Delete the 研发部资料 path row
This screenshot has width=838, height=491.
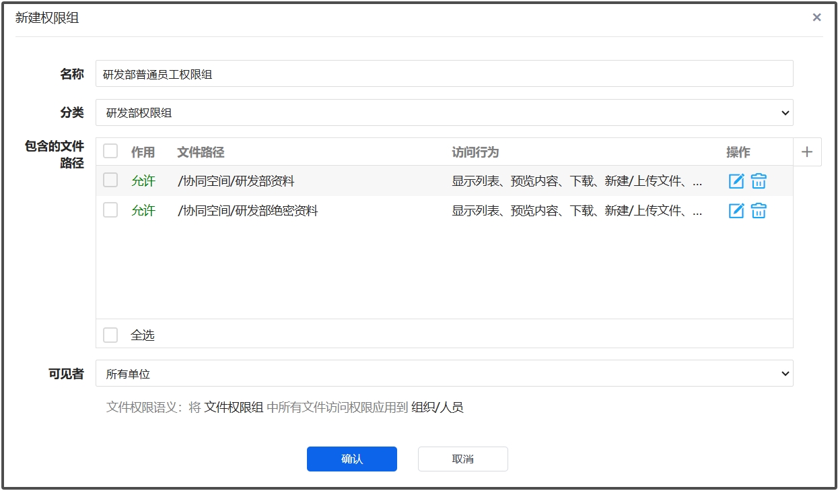759,181
